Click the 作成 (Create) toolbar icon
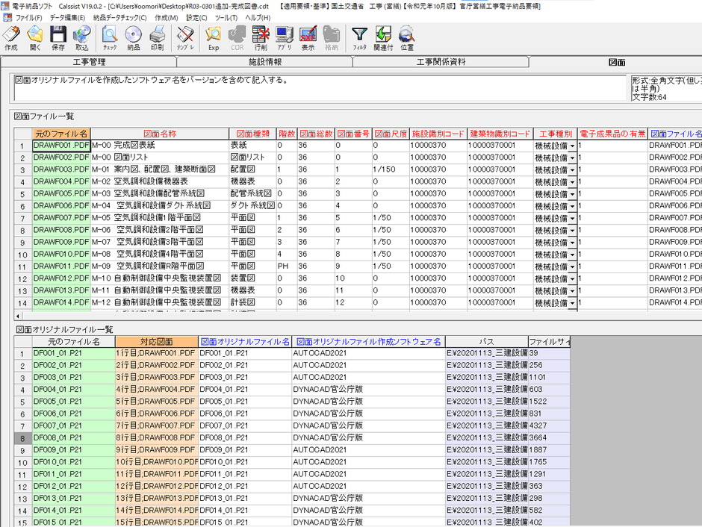Screen dimensions: 702x527 11,37
